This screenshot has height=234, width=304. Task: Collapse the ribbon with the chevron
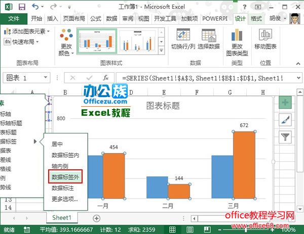(298, 64)
